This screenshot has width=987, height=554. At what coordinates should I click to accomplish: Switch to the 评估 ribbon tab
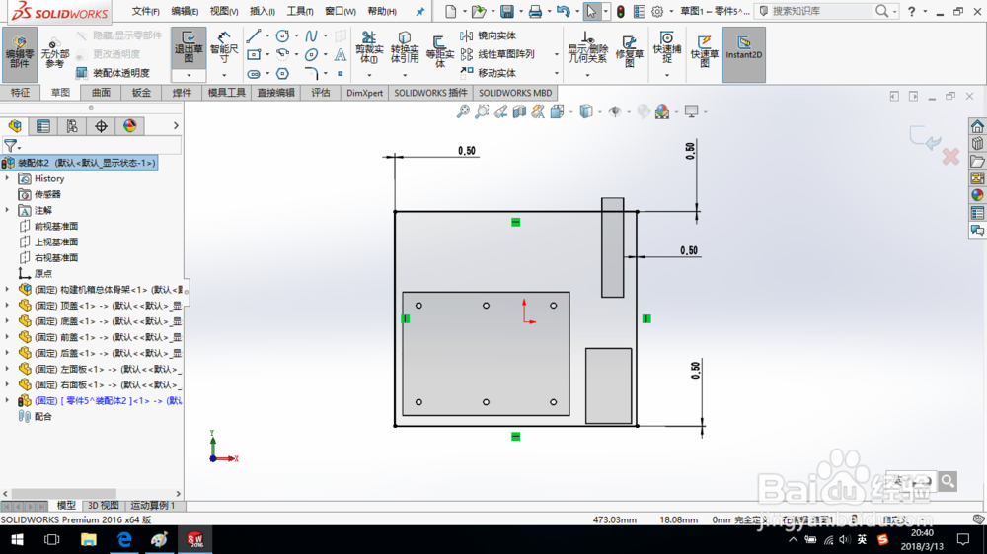tap(321, 93)
